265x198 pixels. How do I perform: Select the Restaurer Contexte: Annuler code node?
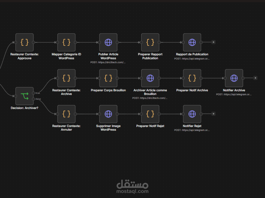click(x=67, y=114)
